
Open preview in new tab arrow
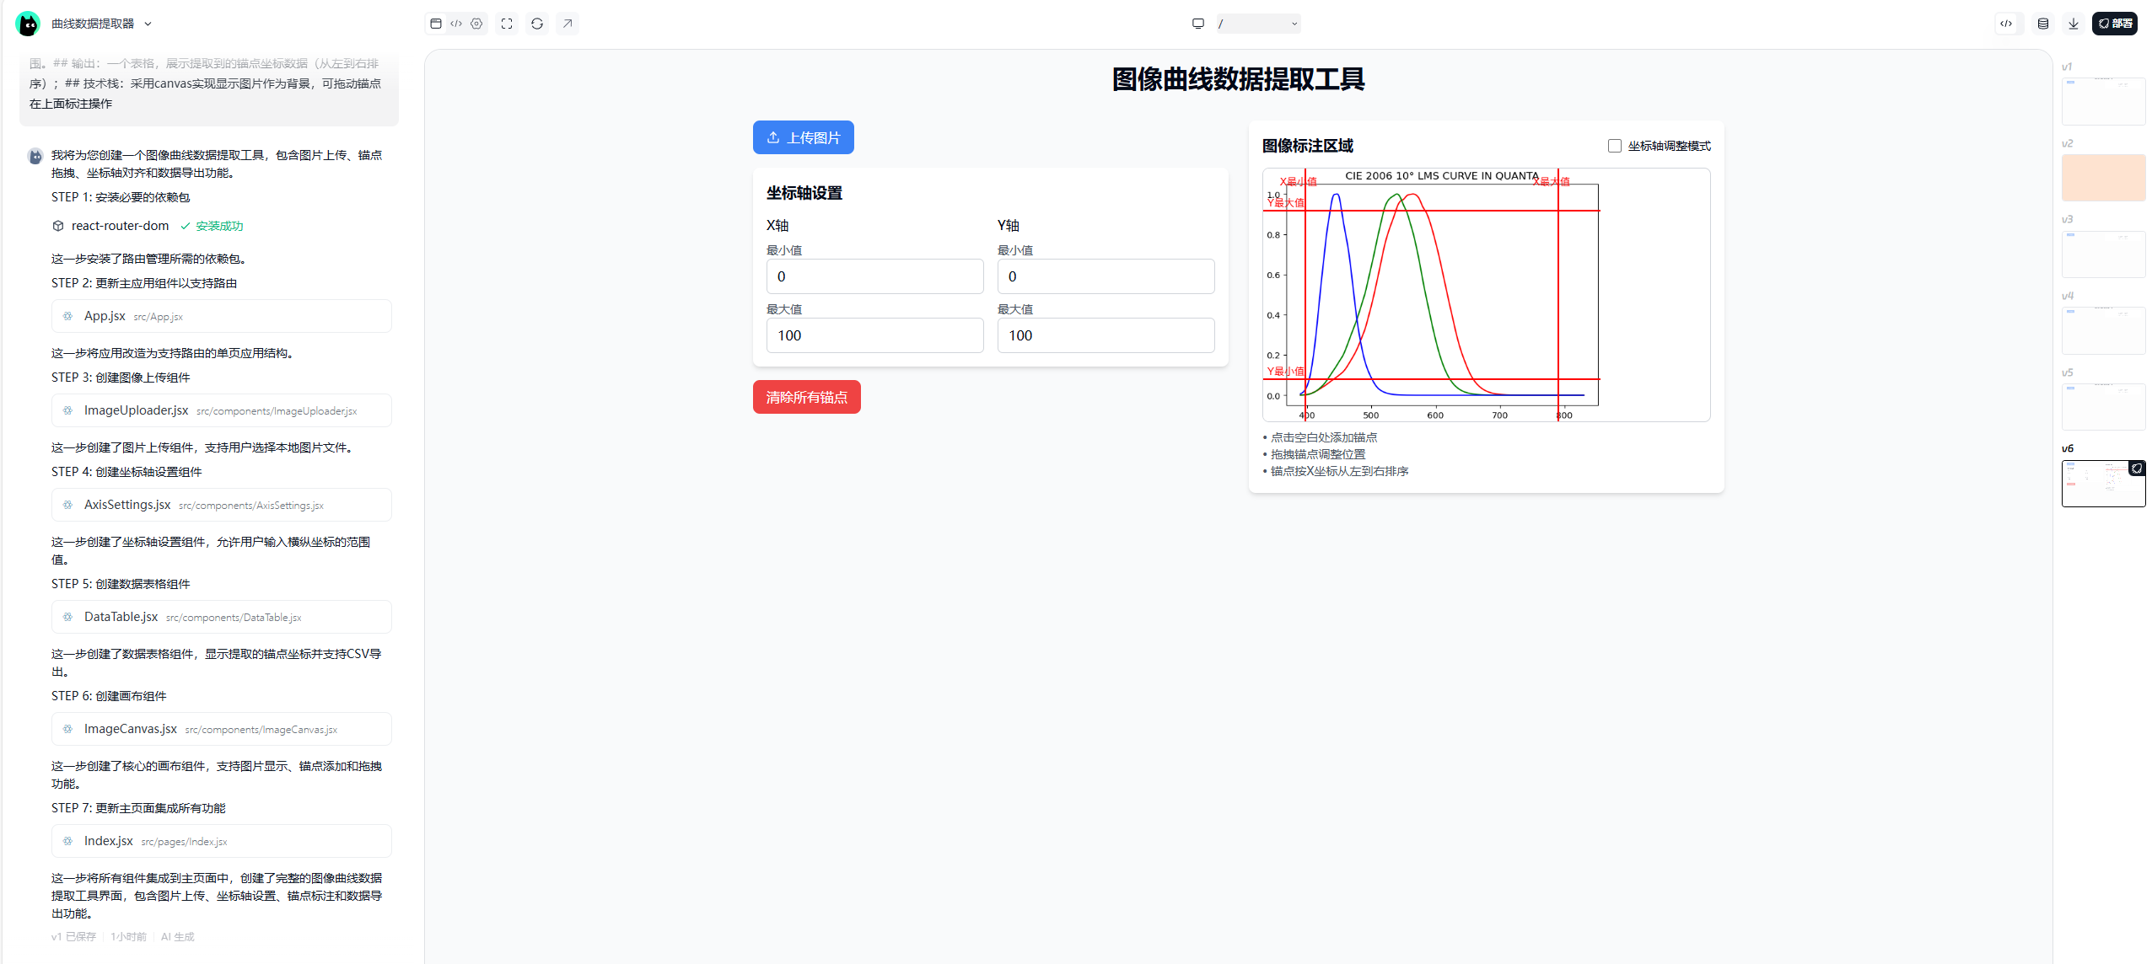(x=568, y=24)
